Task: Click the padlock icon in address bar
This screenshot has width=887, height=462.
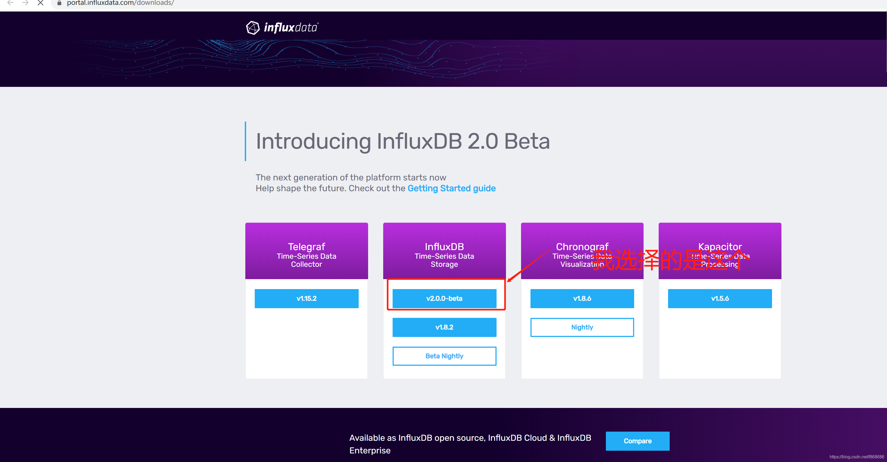Action: [x=59, y=3]
